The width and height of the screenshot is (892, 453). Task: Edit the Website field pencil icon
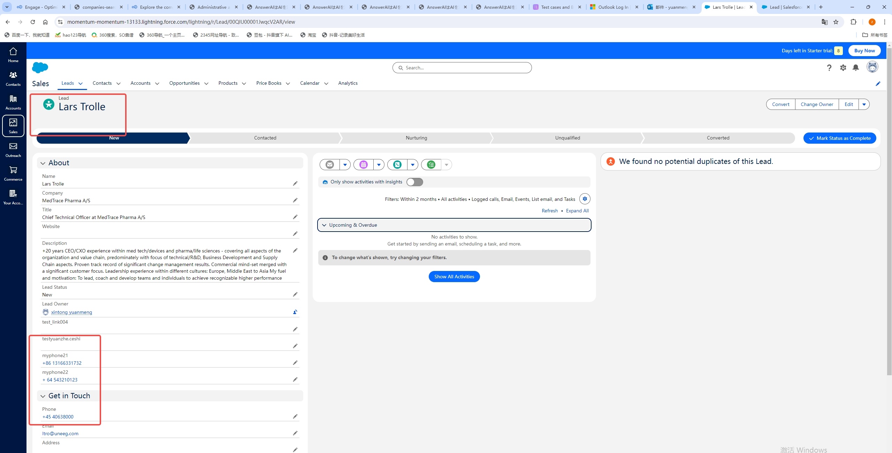(295, 234)
